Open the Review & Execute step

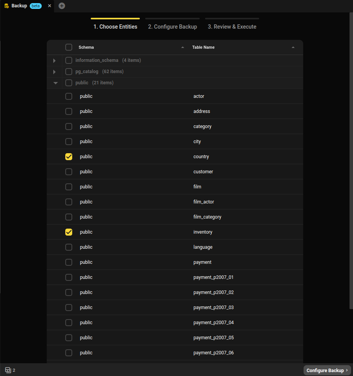232,26
